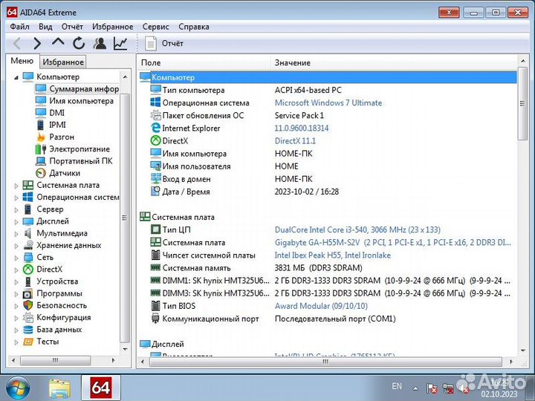Select the highlighted Компьютер section row

(328, 77)
